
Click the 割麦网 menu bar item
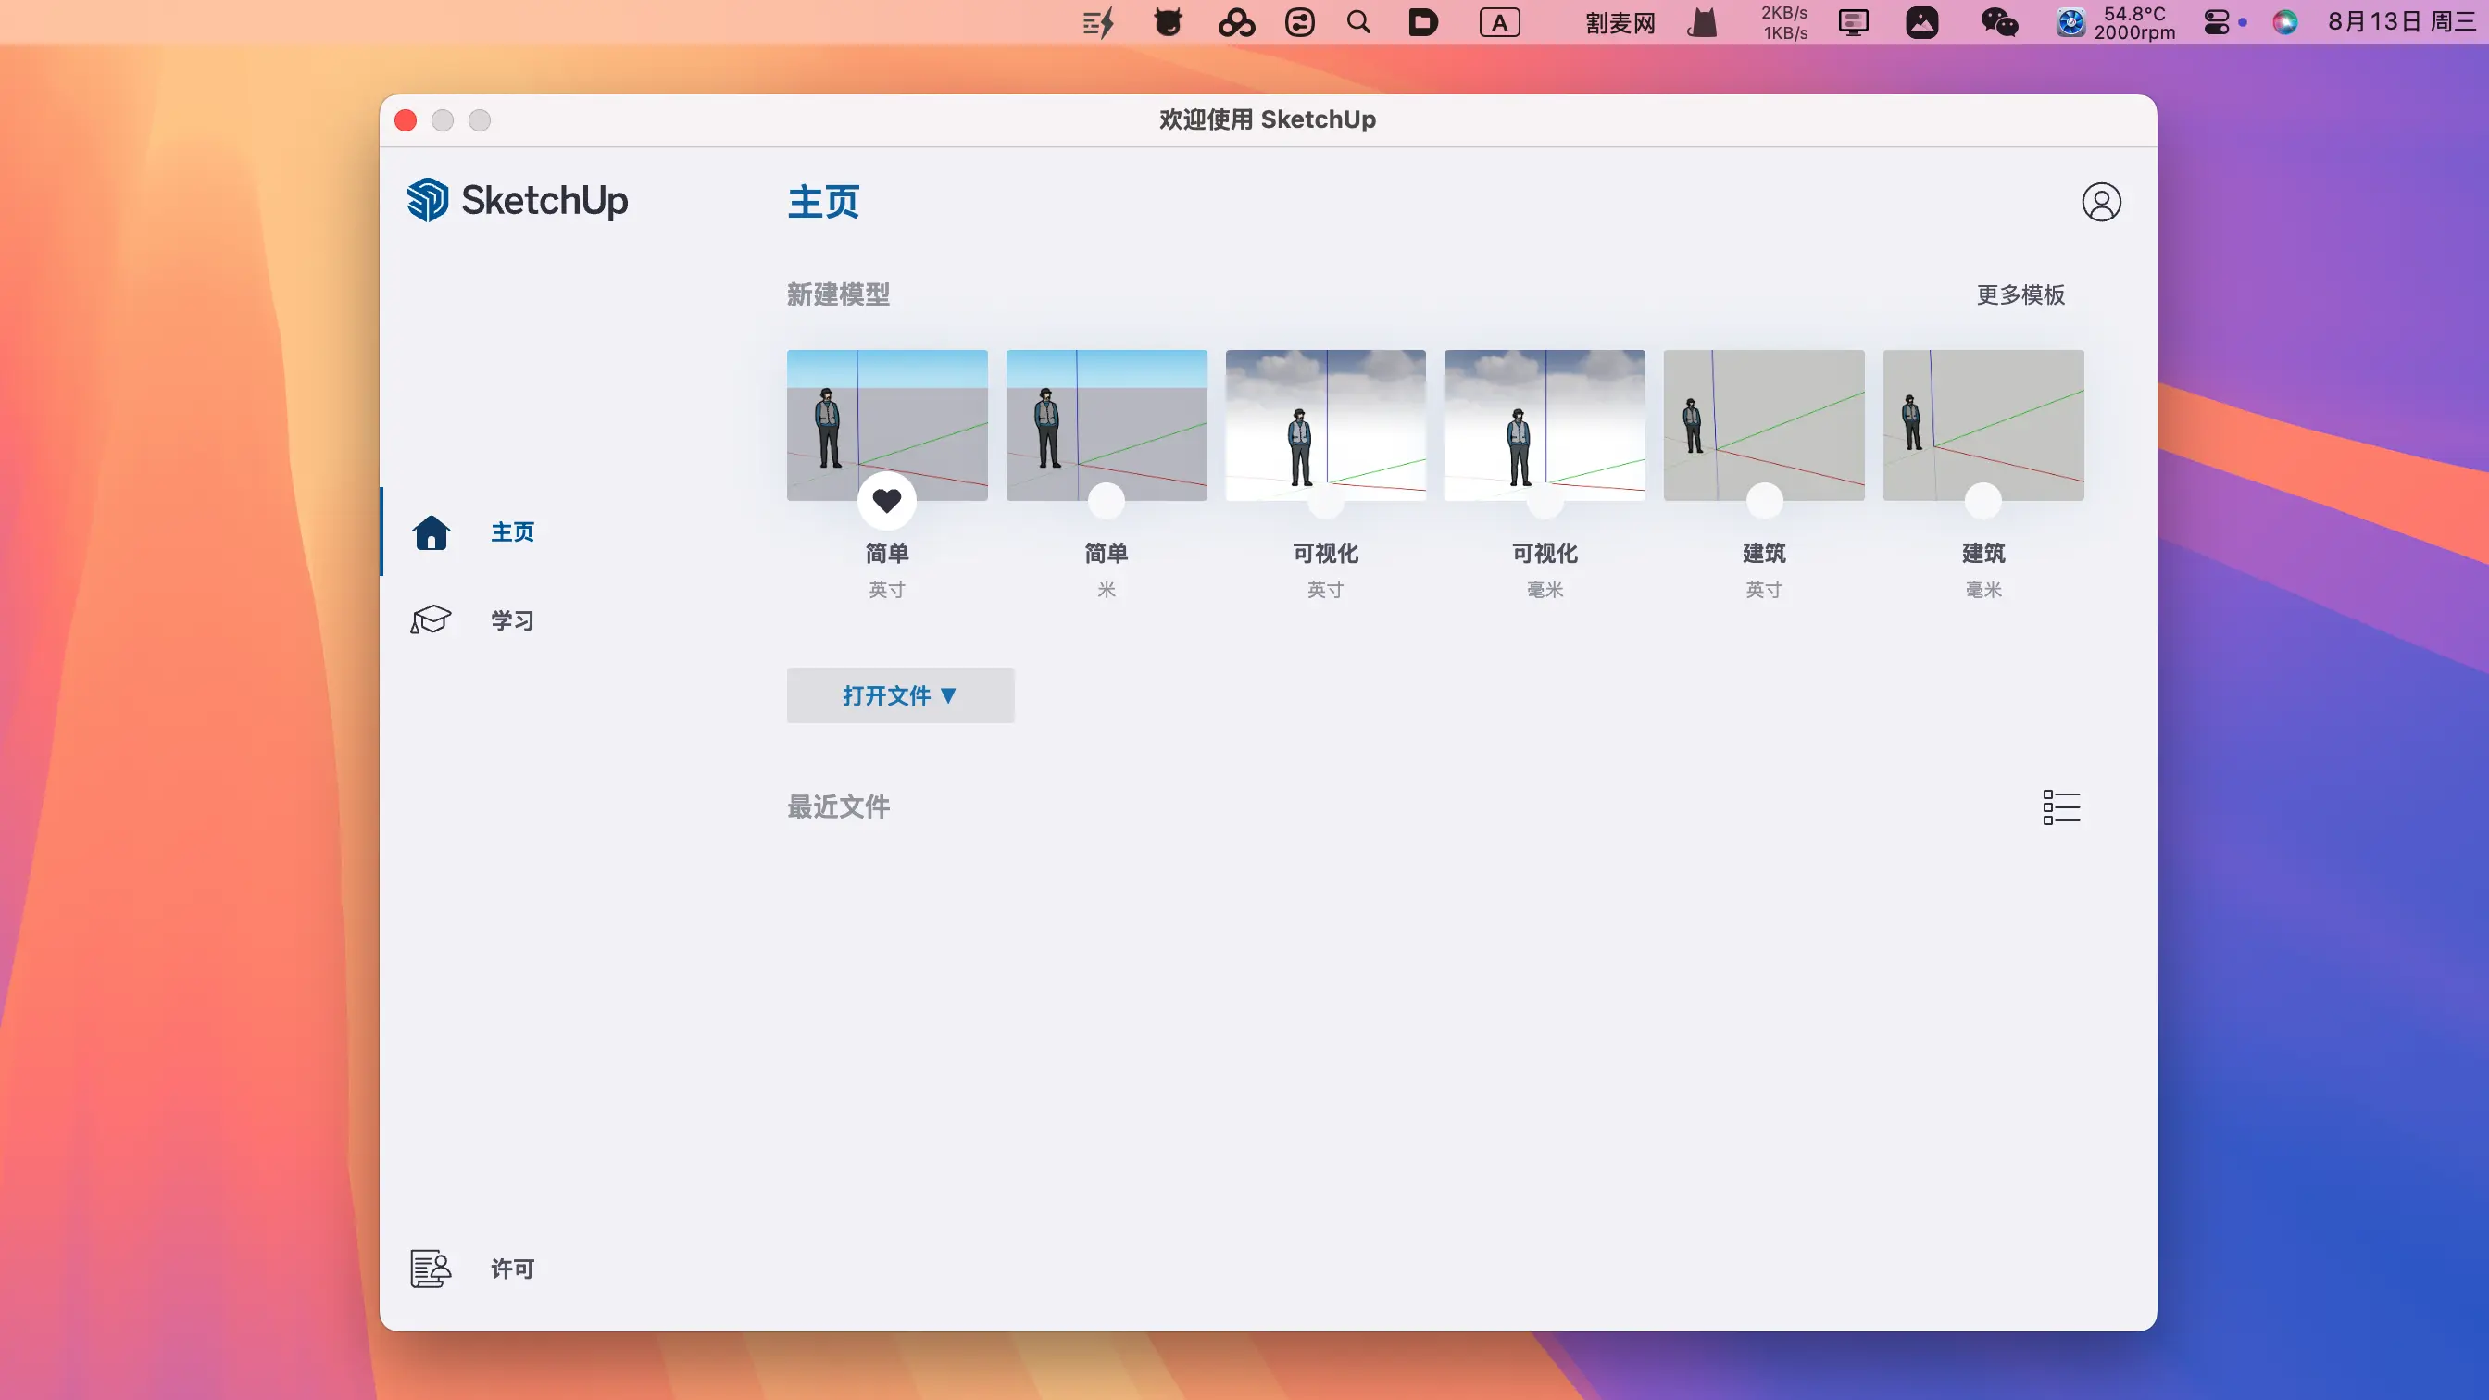1620,22
